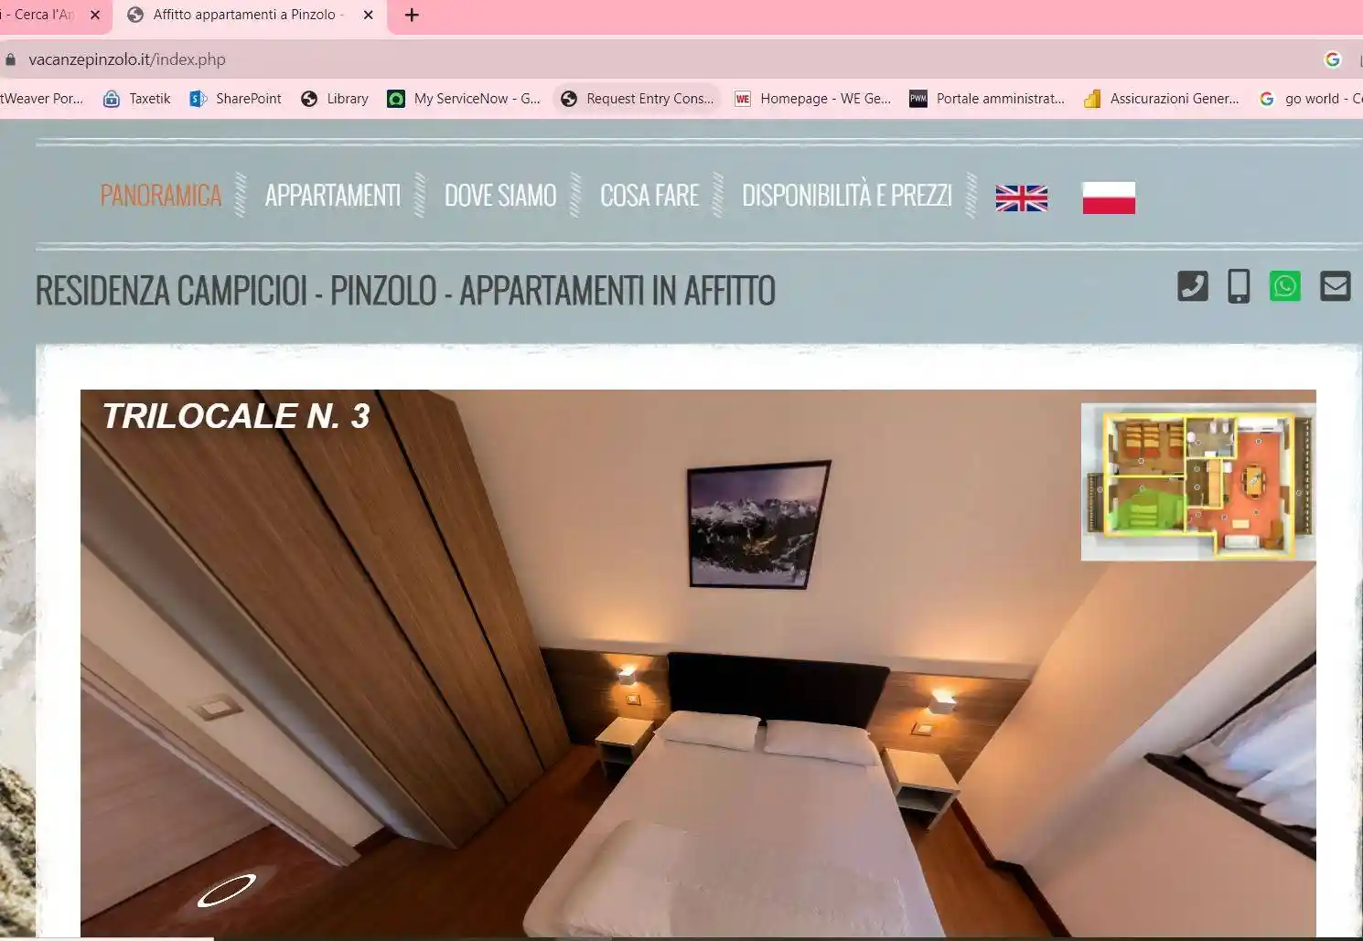Screen dimensions: 1363x941
Task: Click the padlock security icon
Action: (10, 59)
